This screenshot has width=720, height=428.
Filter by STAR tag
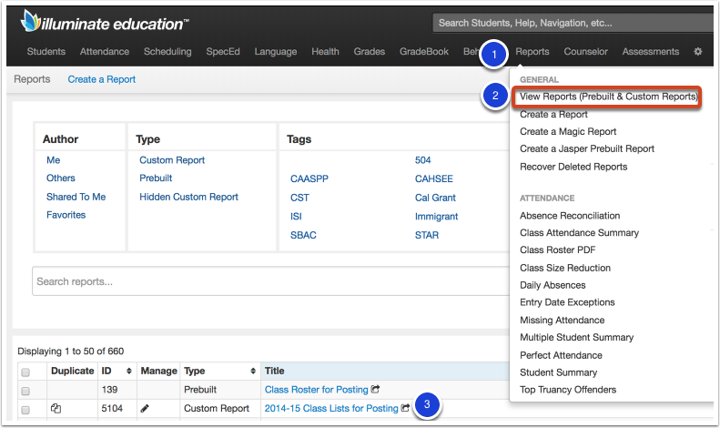[427, 235]
